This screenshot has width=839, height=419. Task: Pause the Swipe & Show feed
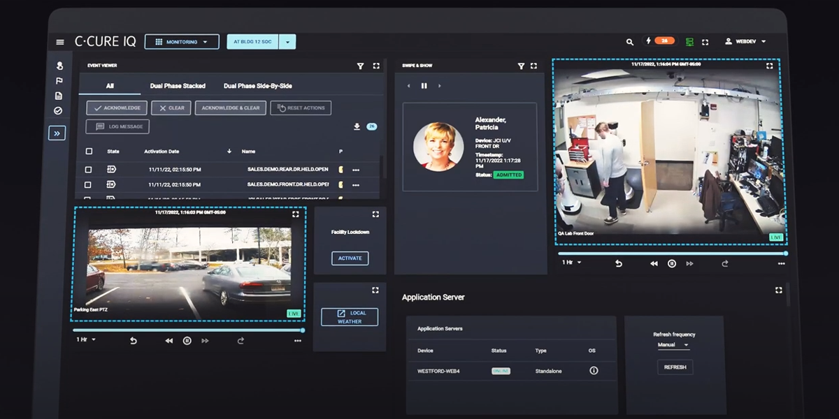[424, 86]
